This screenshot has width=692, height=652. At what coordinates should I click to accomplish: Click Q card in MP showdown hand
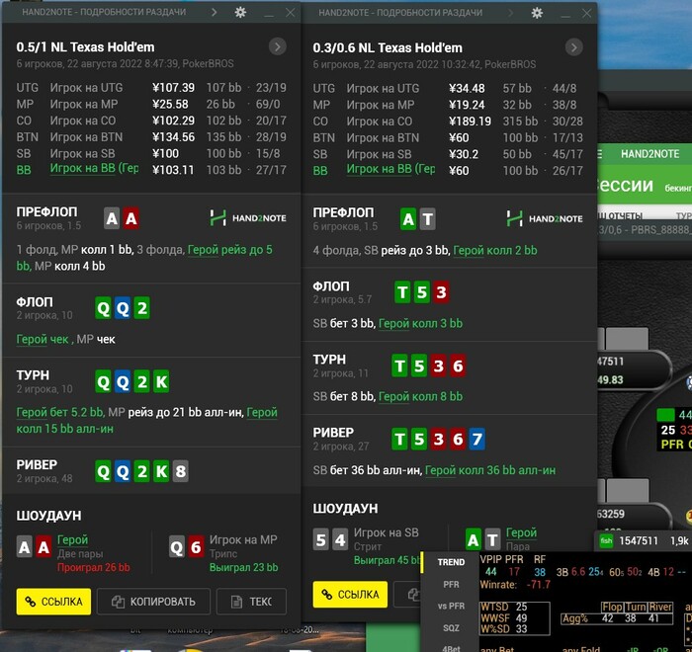pyautogui.click(x=177, y=547)
